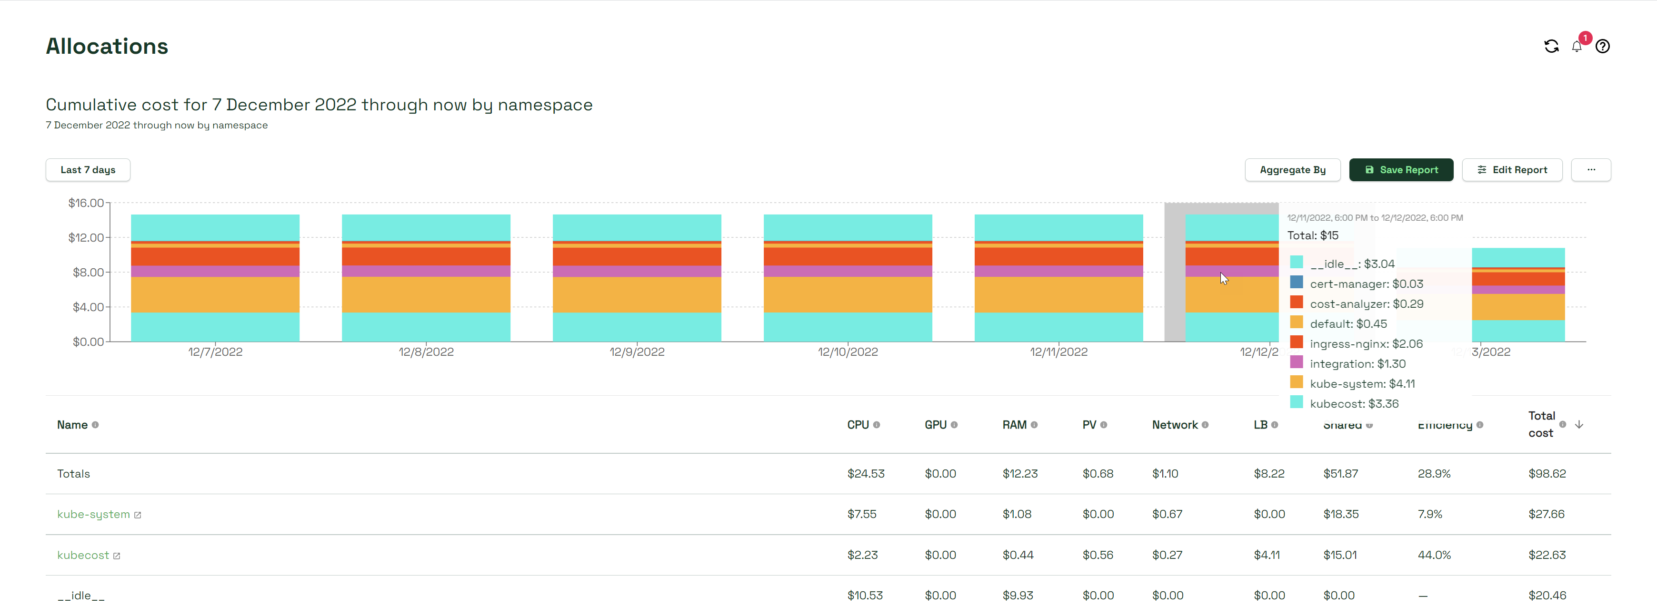Click the 12/9/2022 stacked bar
Viewport: 1657px width, 615px height.
pos(637,278)
